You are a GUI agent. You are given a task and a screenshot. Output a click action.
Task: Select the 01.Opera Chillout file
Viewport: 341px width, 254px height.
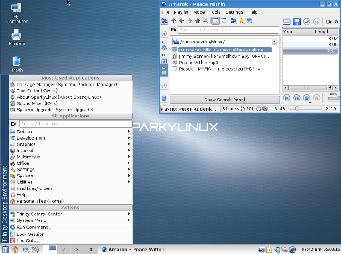coord(222,50)
